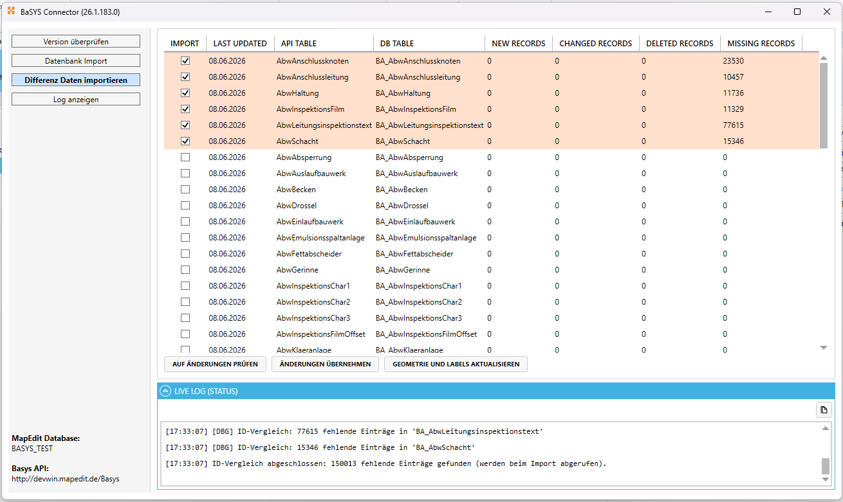Image resolution: width=843 pixels, height=502 pixels.
Task: Enable import for AbwDrossel
Action: [185, 206]
